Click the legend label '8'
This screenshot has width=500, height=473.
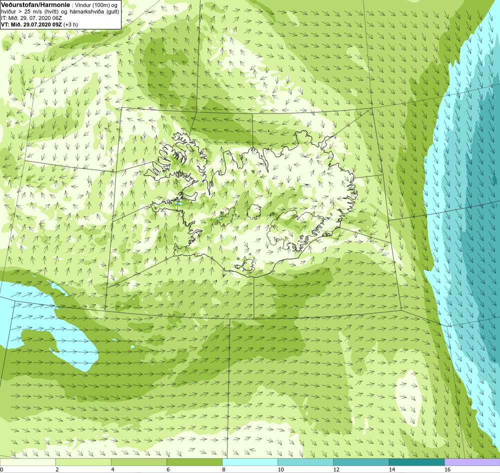tap(223, 469)
